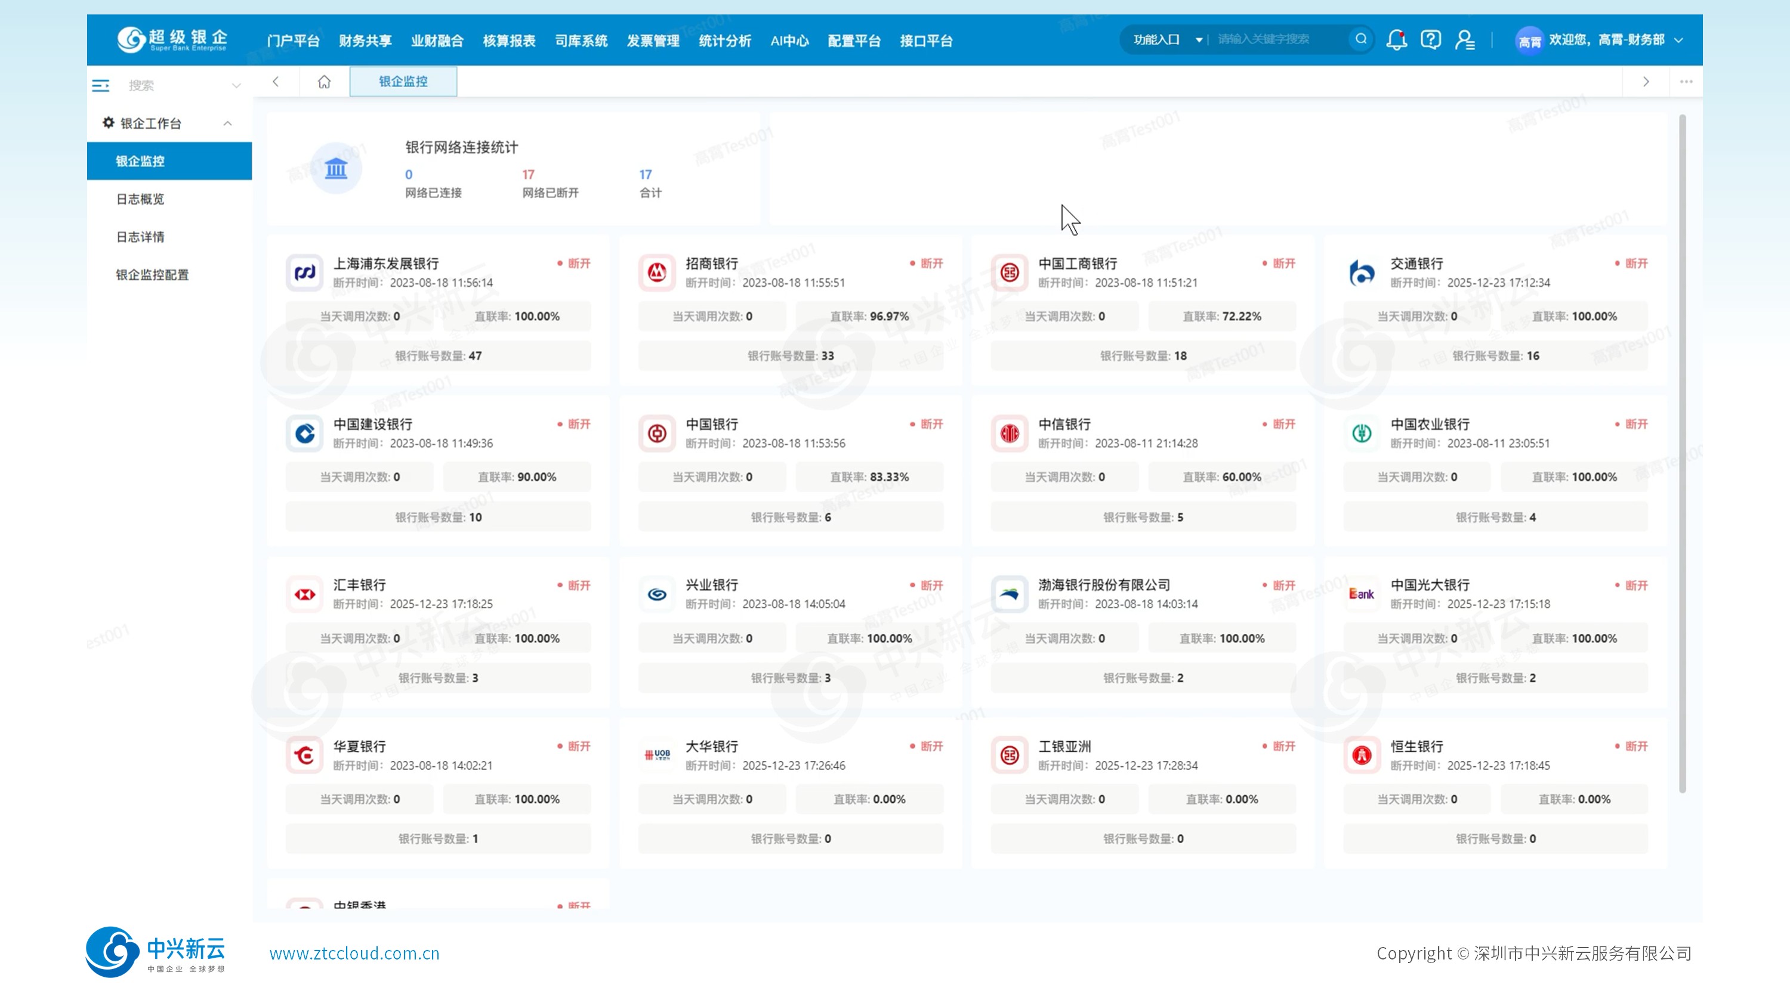Open the tab bar more options ellipsis

pos(1686,82)
